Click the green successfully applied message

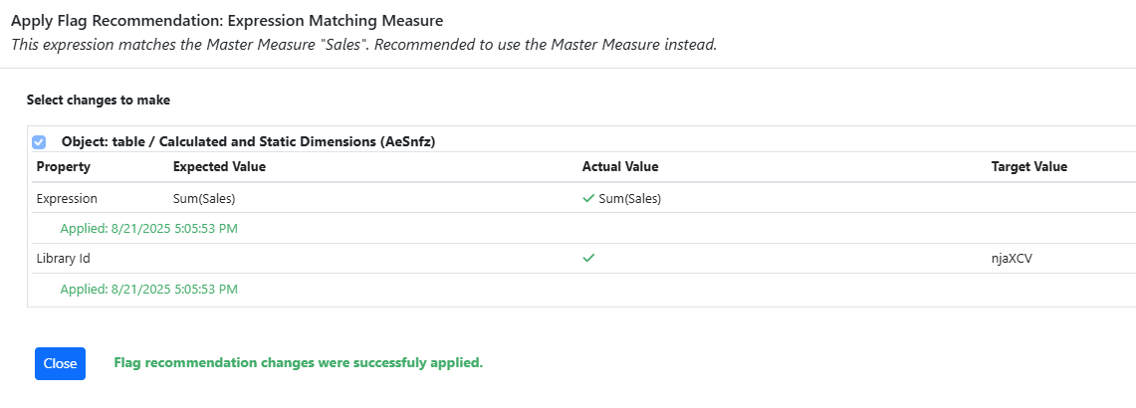299,363
